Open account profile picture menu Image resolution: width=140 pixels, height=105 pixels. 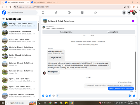[134, 13]
